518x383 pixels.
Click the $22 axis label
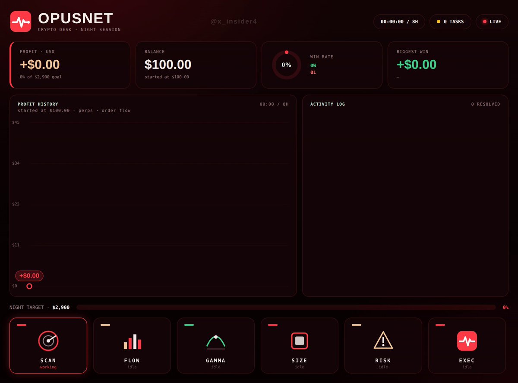16,204
